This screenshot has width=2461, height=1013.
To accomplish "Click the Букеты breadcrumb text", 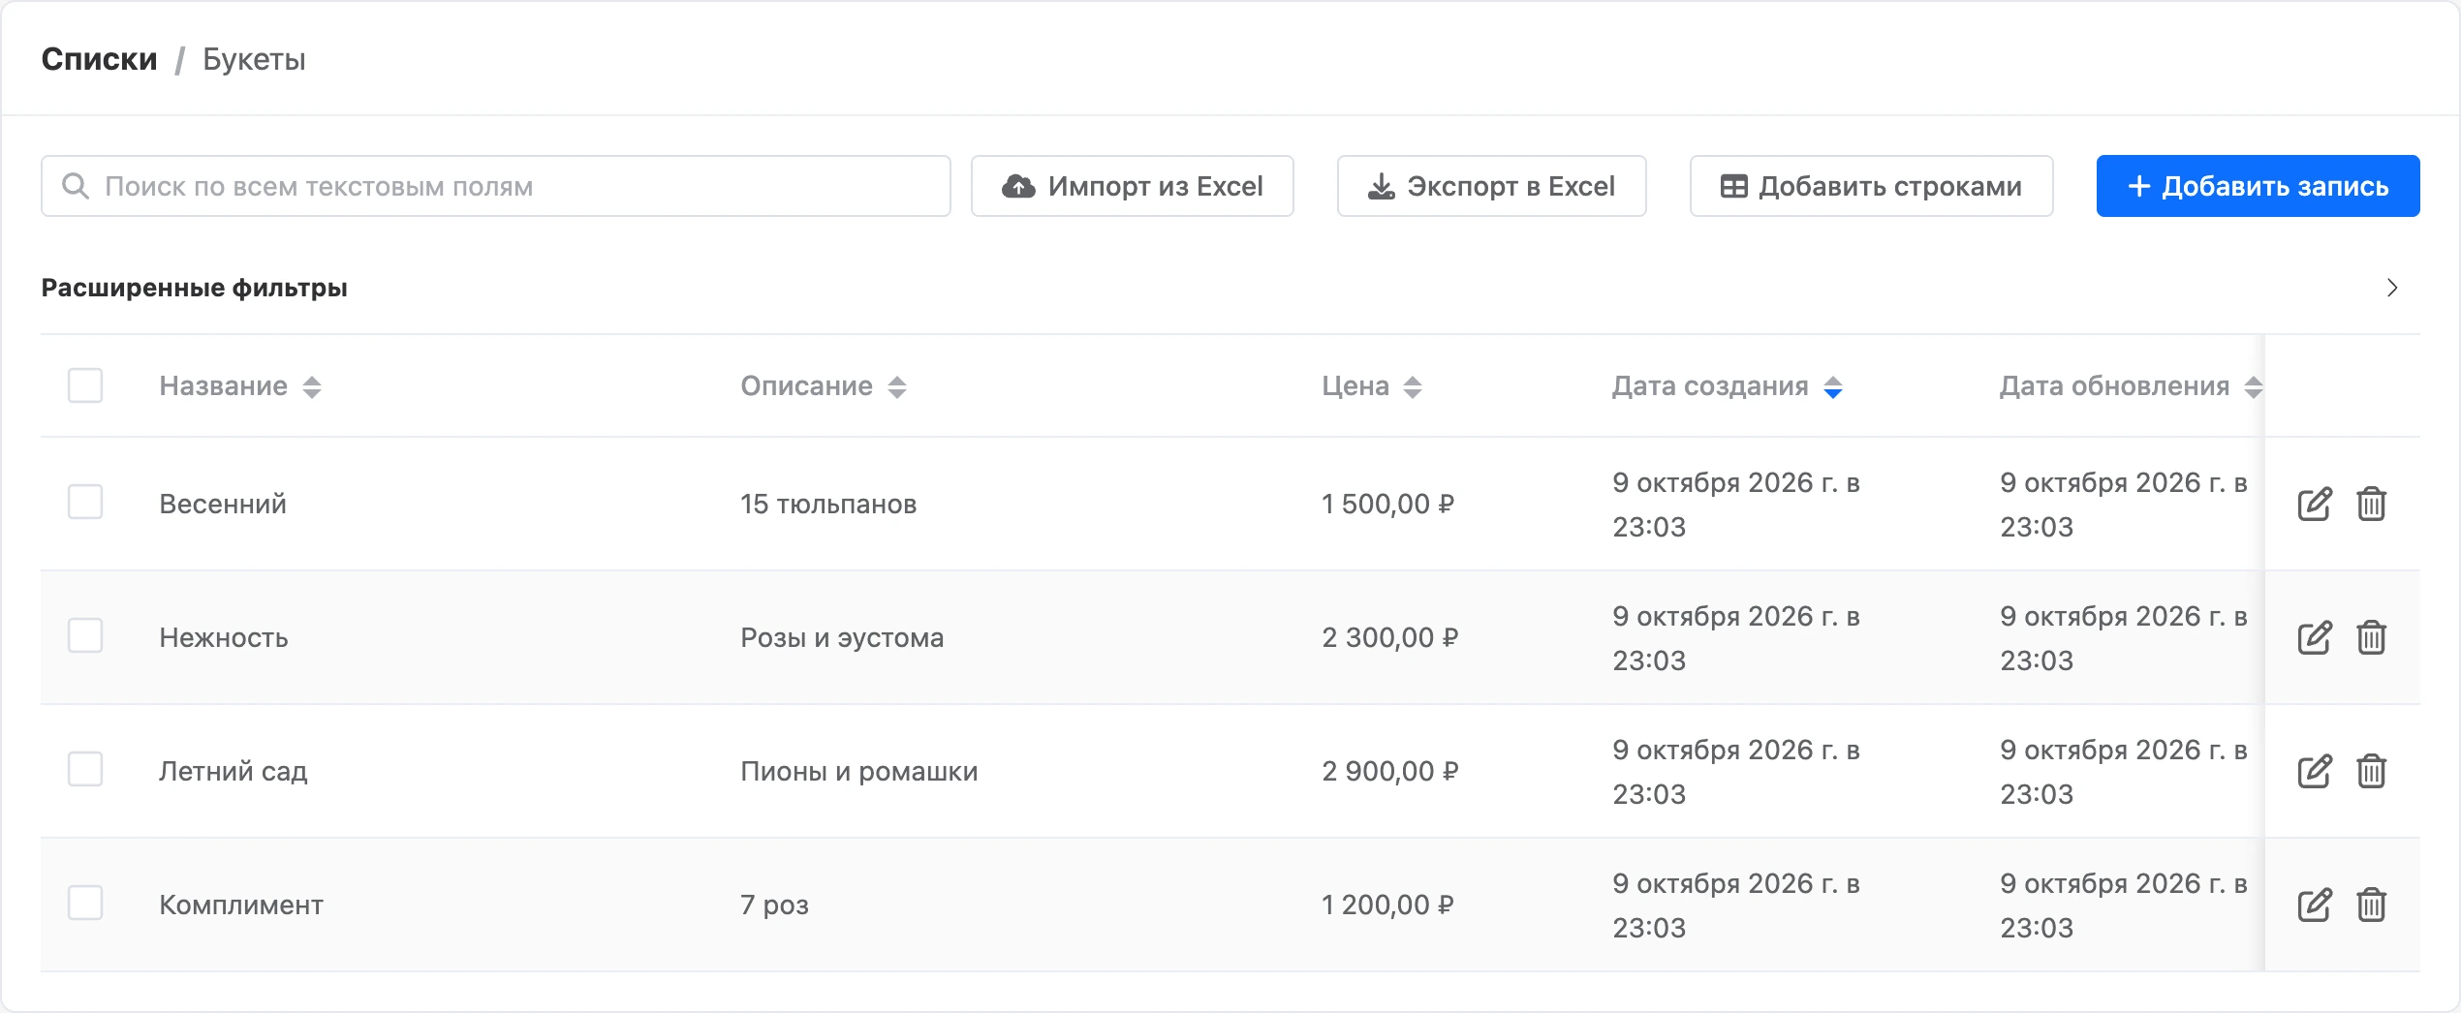I will tap(254, 59).
